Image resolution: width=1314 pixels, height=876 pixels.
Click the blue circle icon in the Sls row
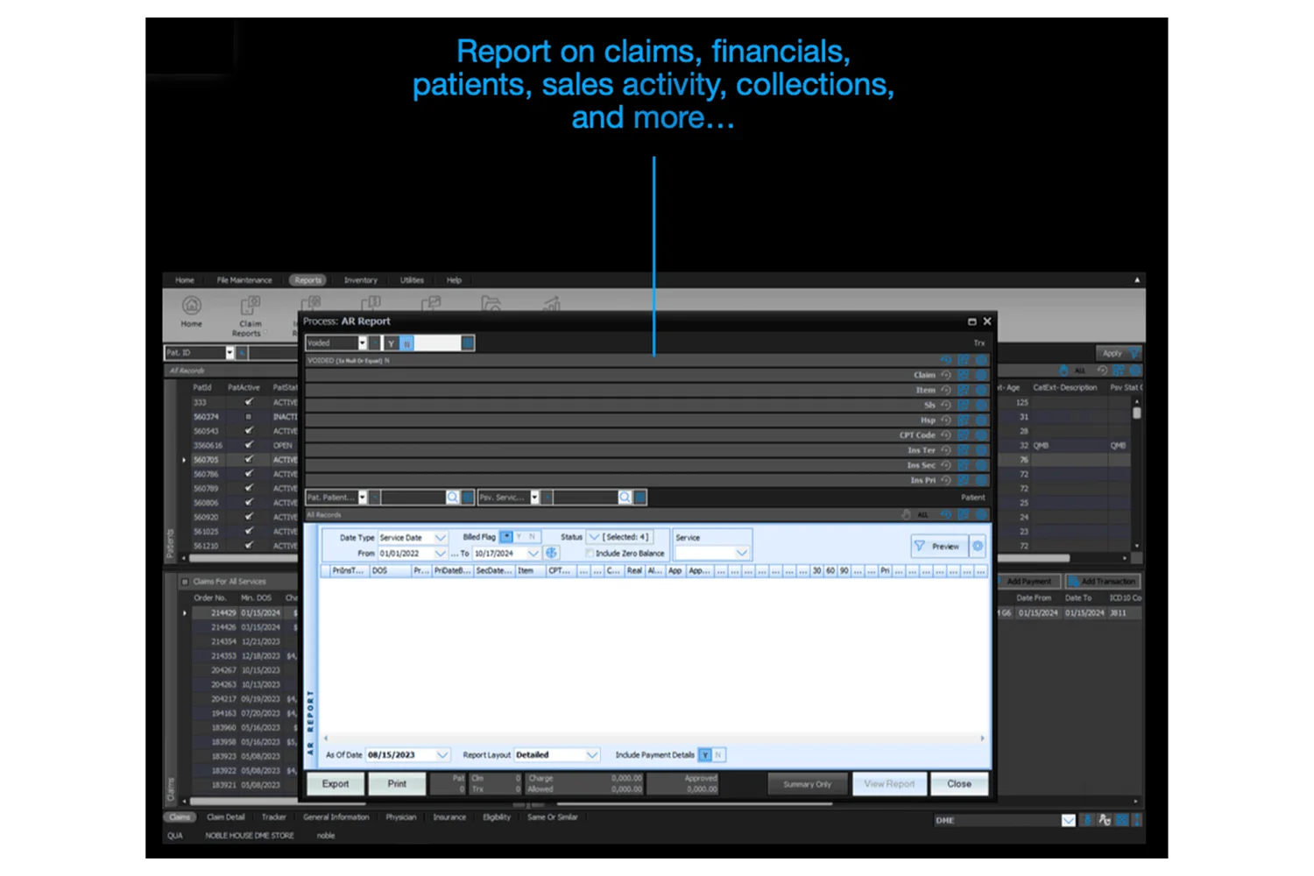(x=981, y=405)
